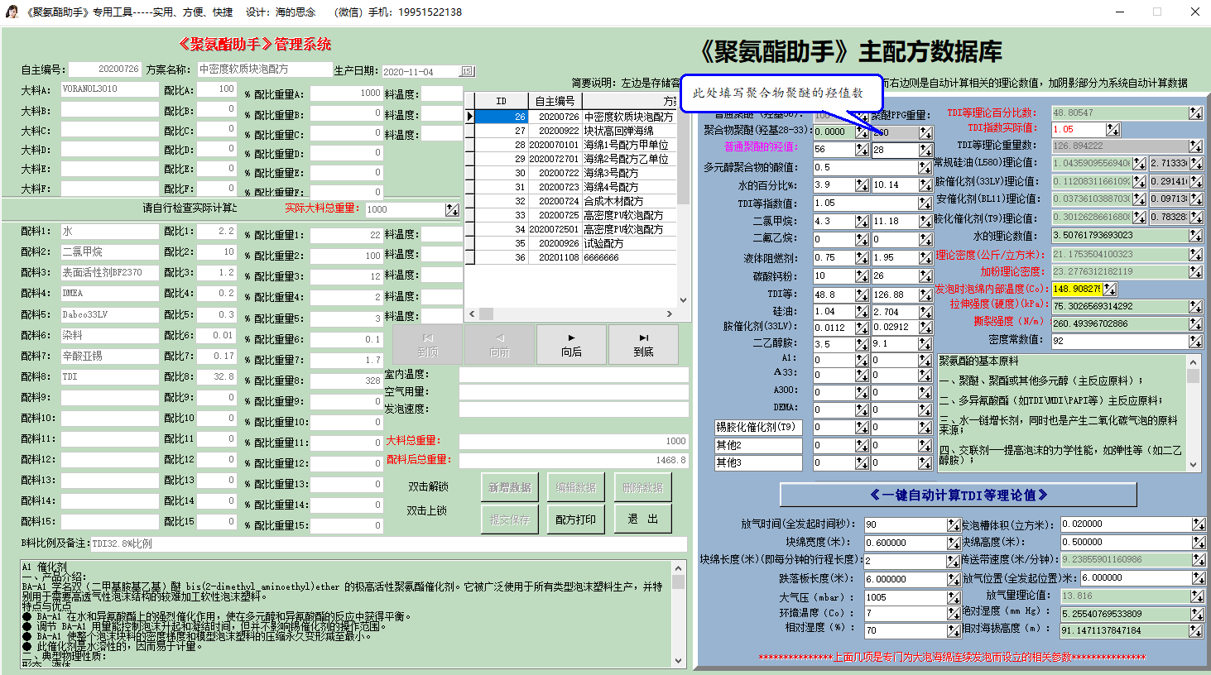
Task: Click the spin icon beside 液体阻燃剂 value 0.75
Action: coord(862,258)
